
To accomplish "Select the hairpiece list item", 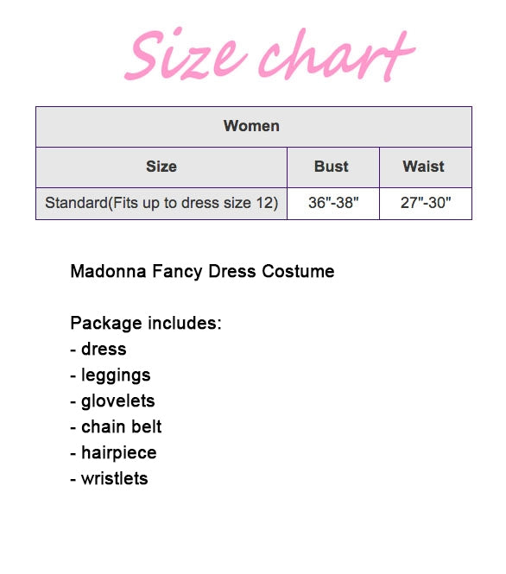I will [x=113, y=453].
